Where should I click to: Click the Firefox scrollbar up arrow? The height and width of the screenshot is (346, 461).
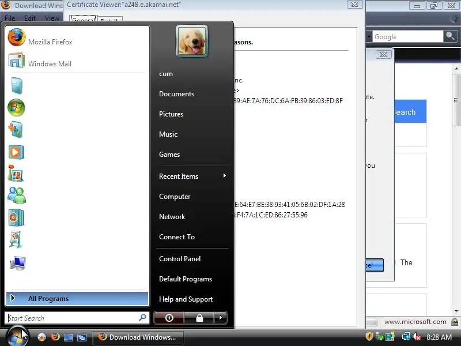tap(456, 69)
